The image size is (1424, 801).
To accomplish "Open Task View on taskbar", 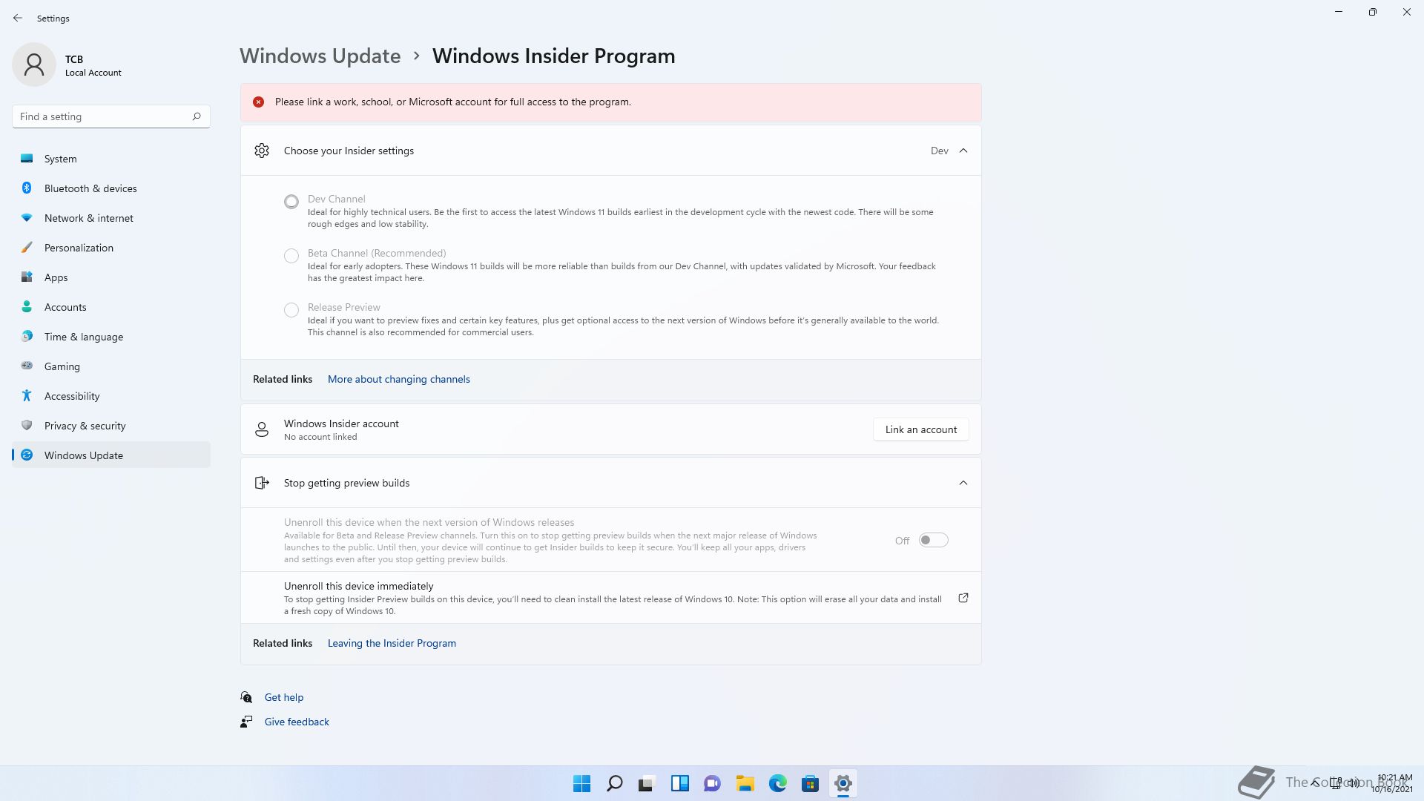I will 647,783.
